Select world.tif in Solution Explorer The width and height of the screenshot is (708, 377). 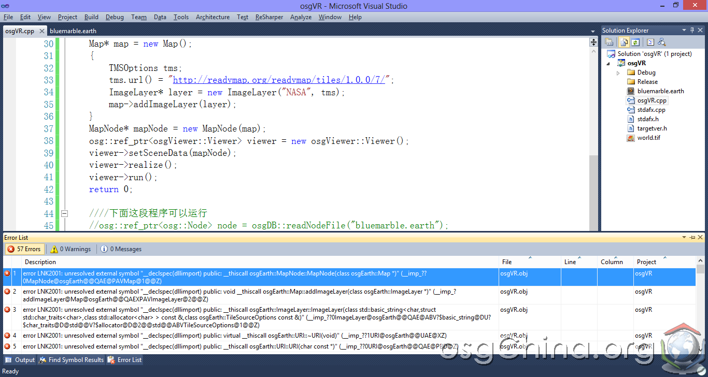pyautogui.click(x=648, y=138)
